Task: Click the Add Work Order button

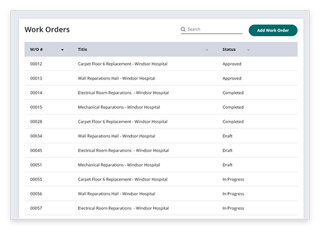Action: pos(273,30)
